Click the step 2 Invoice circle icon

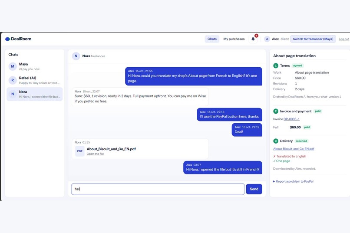tap(276, 111)
